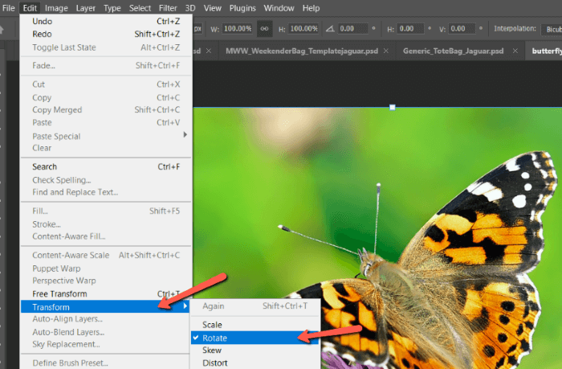Click the rotation angle value field
Image resolution: width=562 pixels, height=369 pixels.
(x=350, y=28)
